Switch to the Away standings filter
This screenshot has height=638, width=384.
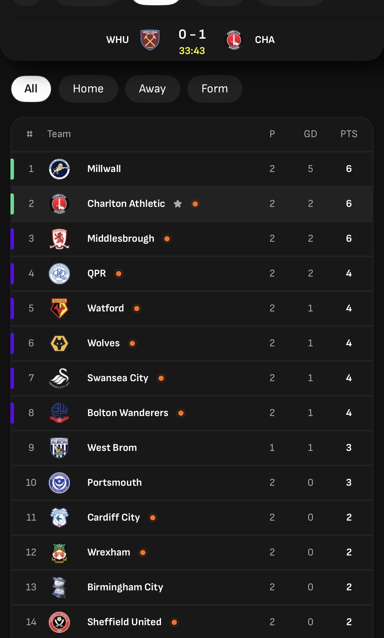pyautogui.click(x=152, y=89)
